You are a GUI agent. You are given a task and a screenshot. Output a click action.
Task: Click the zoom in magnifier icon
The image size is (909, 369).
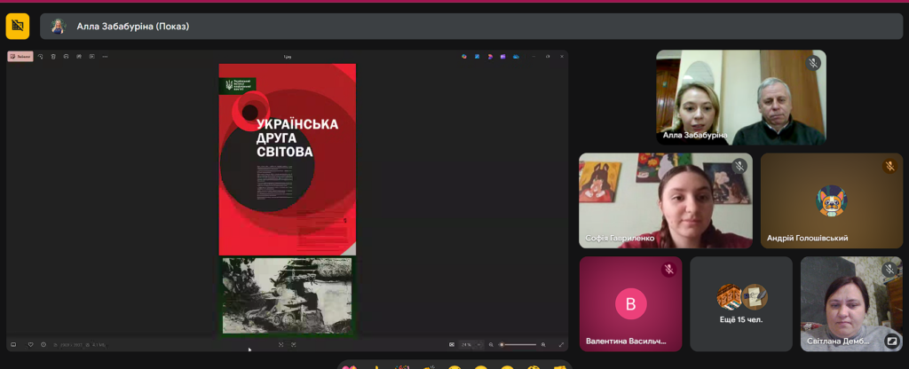point(543,344)
